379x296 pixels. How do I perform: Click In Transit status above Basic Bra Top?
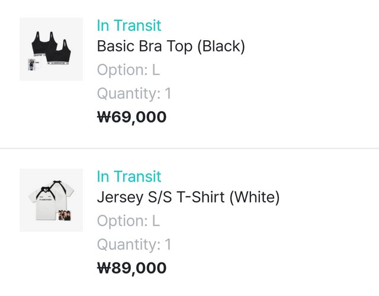pyautogui.click(x=129, y=25)
